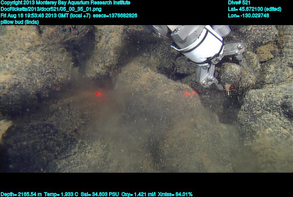
Task: Click the DocRicketts image file path
Action: click(x=51, y=9)
